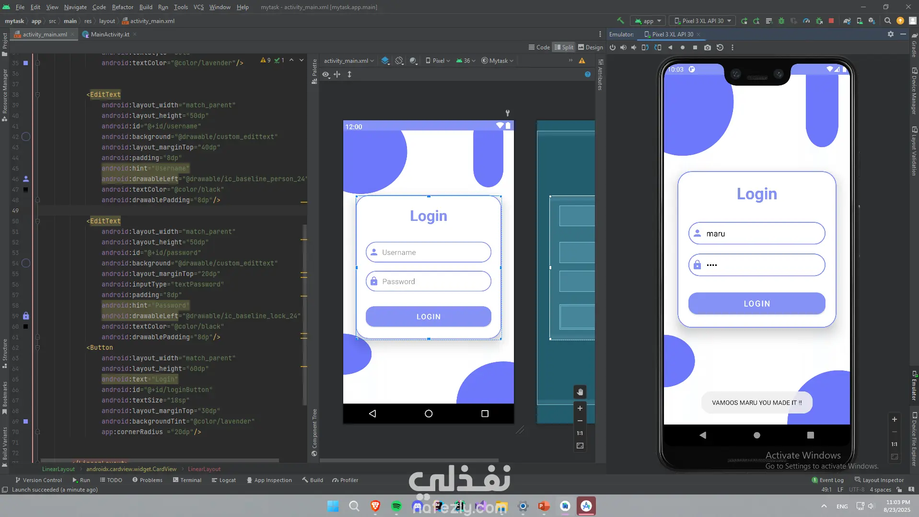Click the emulator toolbar Home circle icon
Image resolution: width=919 pixels, height=517 pixels.
click(683, 47)
